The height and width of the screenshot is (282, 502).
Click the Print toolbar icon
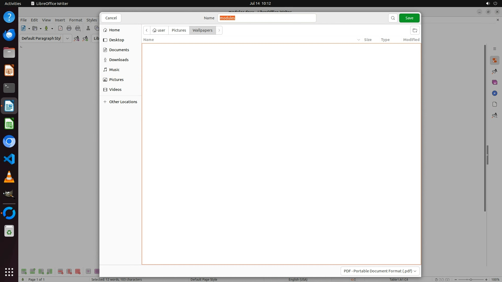[69, 28]
